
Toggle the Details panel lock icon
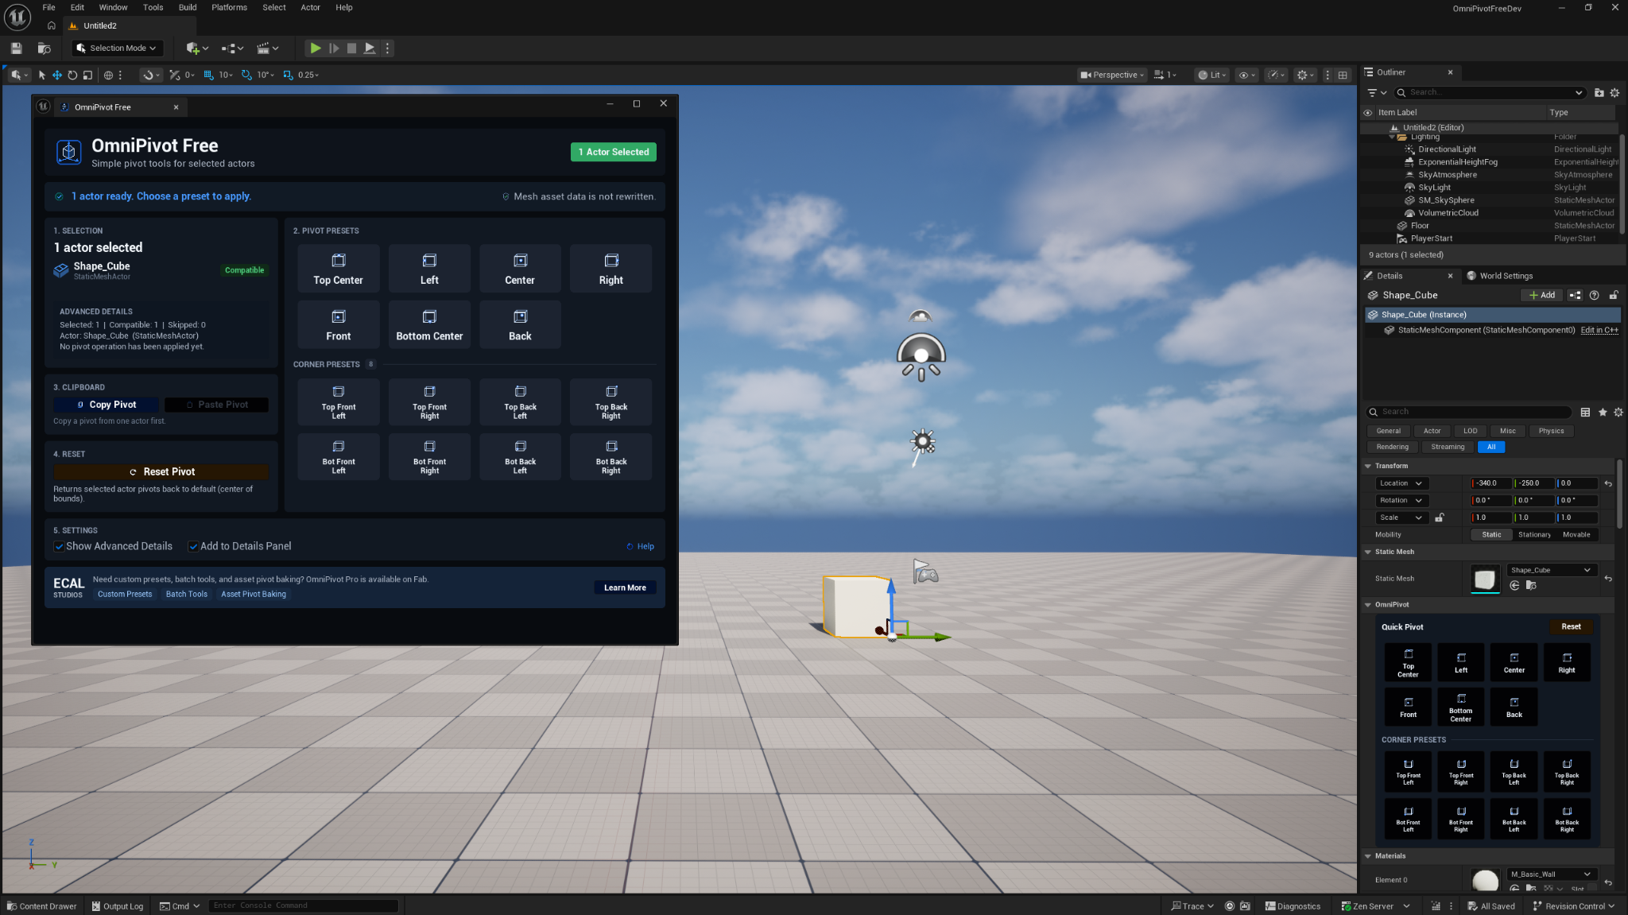coord(1614,295)
